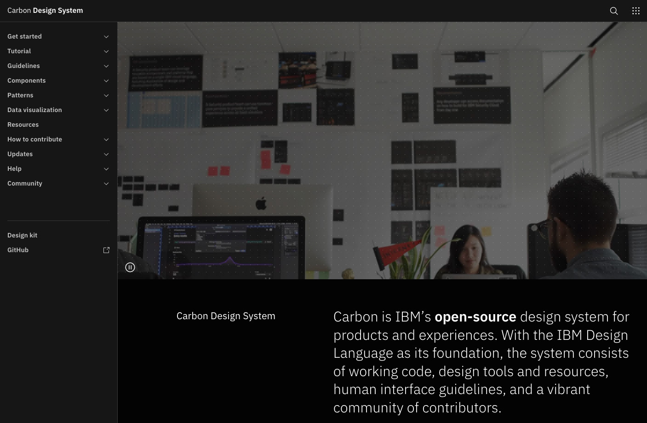Open the Tutorial menu item
This screenshot has width=647, height=423.
(58, 51)
